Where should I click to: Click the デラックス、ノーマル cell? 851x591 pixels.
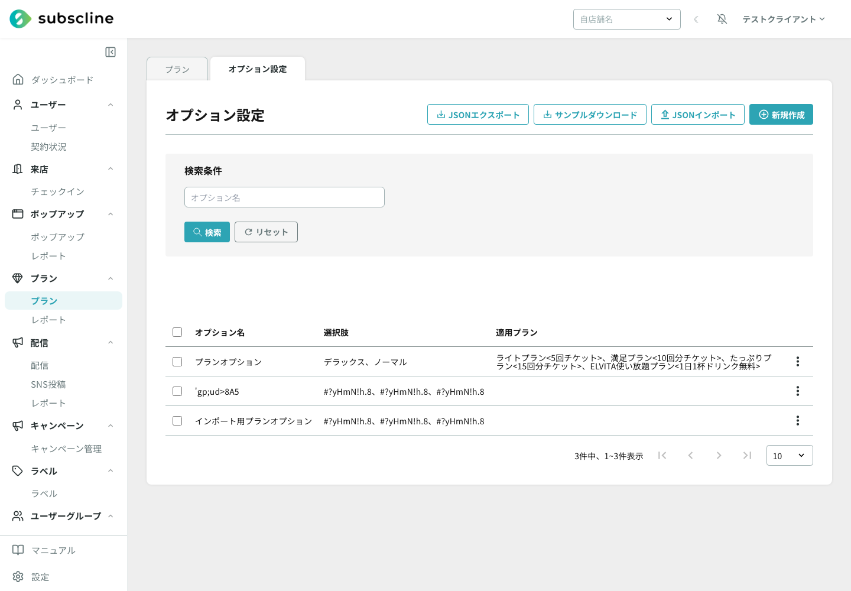point(365,362)
